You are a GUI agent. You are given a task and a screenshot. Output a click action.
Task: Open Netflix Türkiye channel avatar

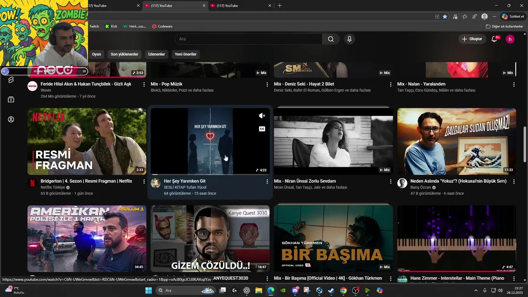coord(33,183)
